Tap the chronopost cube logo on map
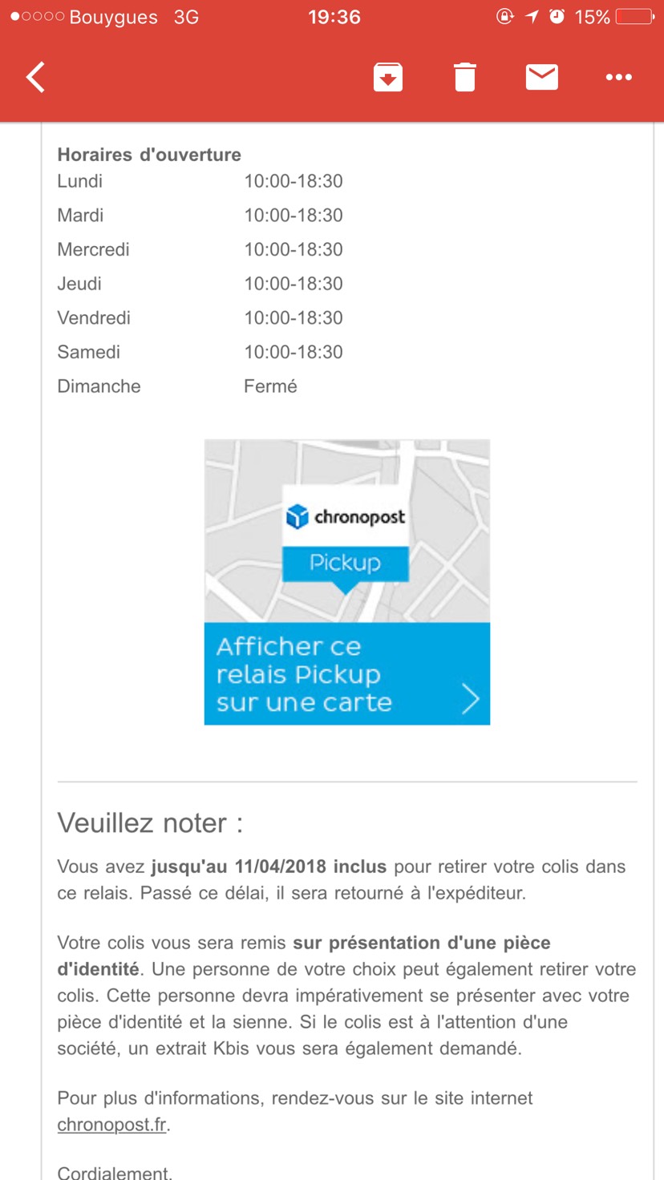664x1180 pixels. (x=298, y=517)
